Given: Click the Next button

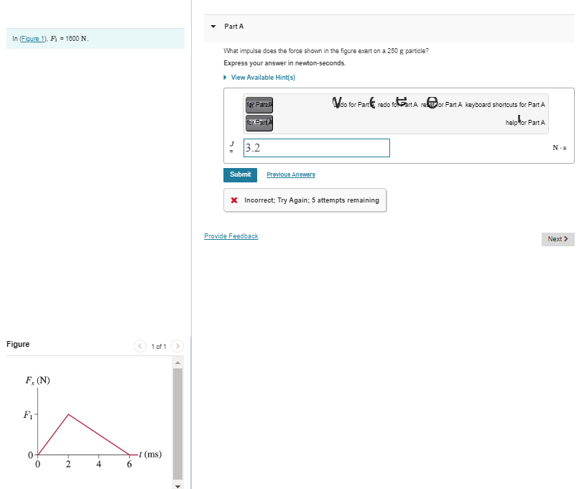Looking at the screenshot, I should coord(557,238).
